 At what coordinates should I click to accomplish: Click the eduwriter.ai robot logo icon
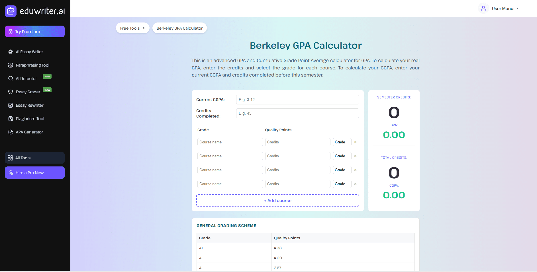click(11, 11)
